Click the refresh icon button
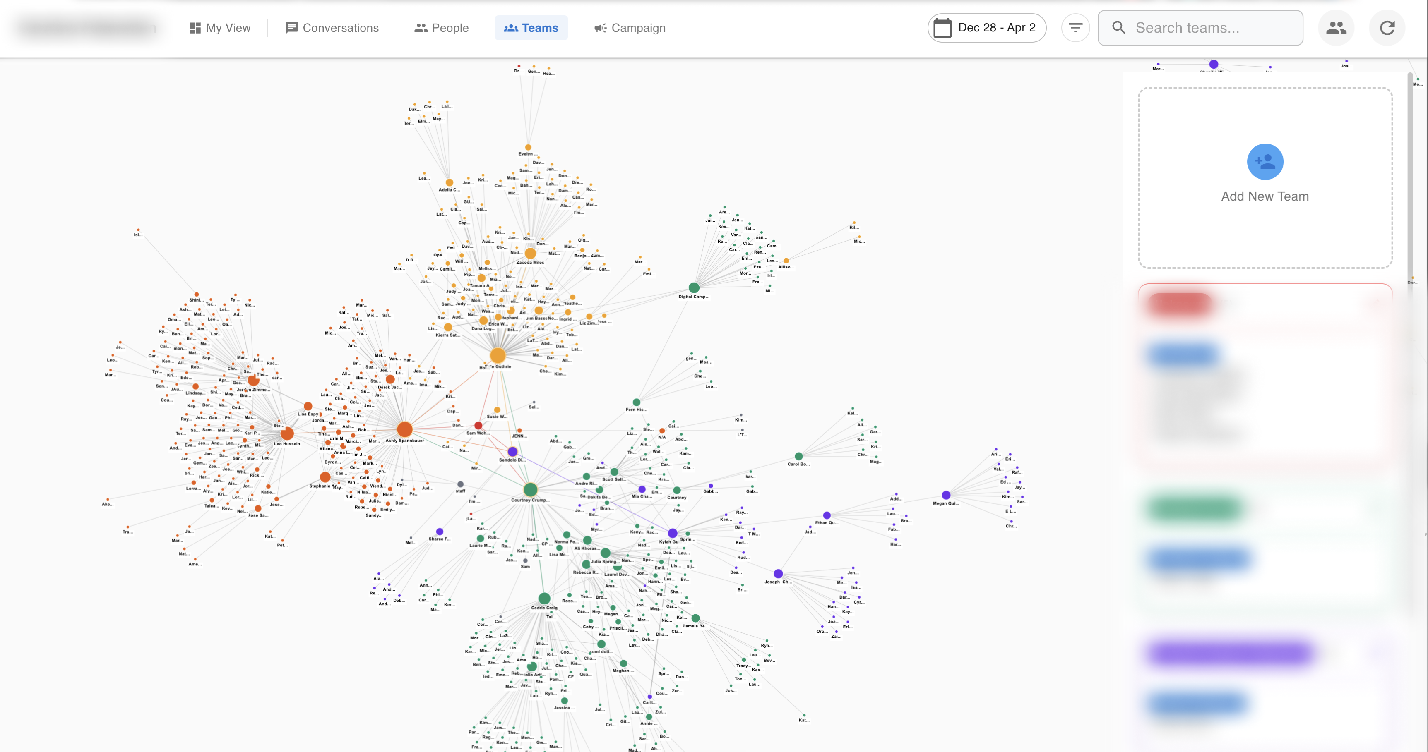Screen dimensions: 1428x752 tap(1387, 28)
